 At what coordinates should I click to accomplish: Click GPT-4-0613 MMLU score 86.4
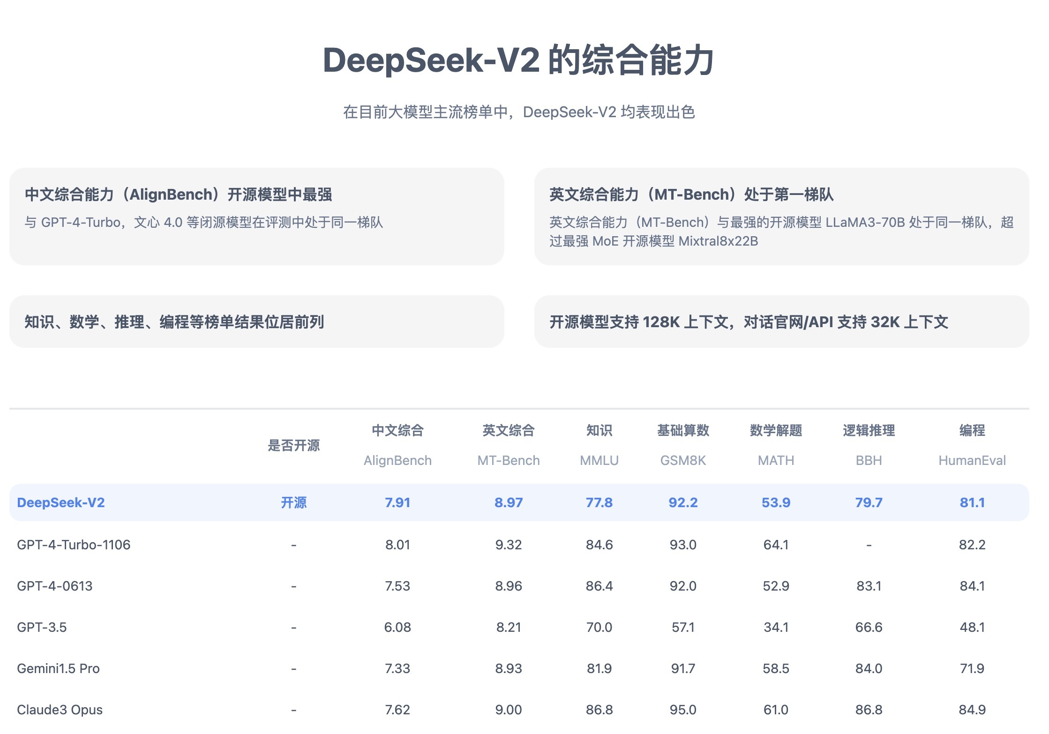[x=599, y=586]
